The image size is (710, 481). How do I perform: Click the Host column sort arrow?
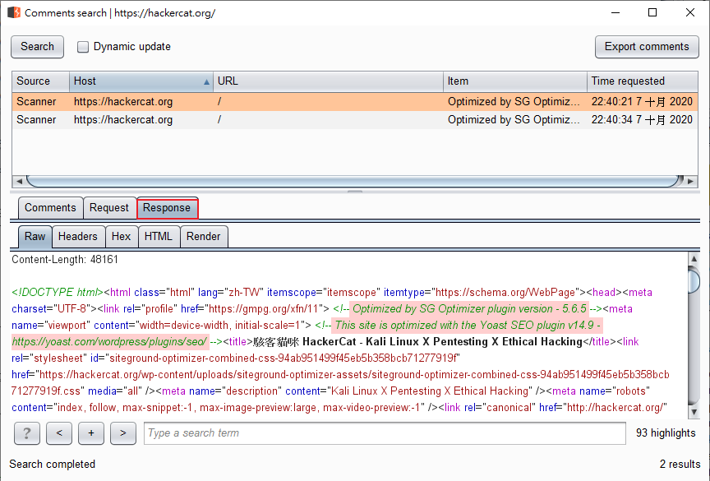pyautogui.click(x=206, y=82)
